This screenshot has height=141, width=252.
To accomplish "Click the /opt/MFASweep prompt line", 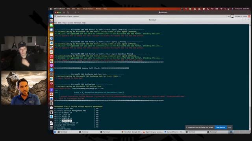I will (x=62, y=129).
